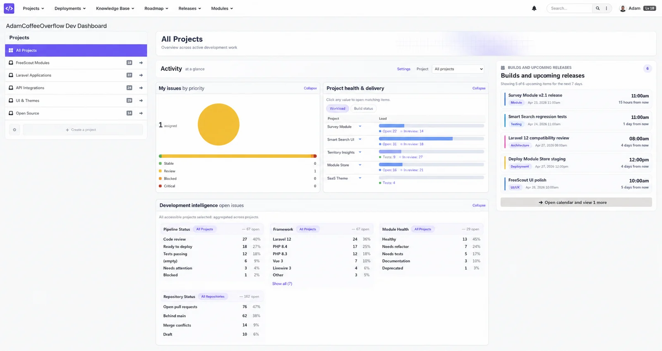
Task: Open the Projects menu dropdown
Action: coord(34,8)
